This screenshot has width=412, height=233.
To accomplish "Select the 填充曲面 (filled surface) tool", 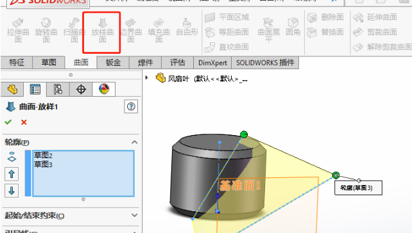I will (x=159, y=30).
